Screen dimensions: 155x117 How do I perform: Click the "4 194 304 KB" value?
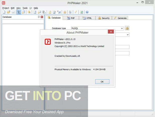pyautogui.click(x=99, y=69)
